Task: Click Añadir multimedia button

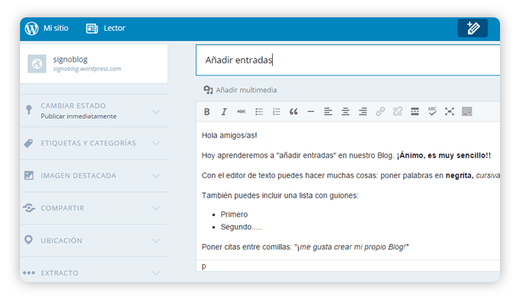Action: tap(240, 90)
